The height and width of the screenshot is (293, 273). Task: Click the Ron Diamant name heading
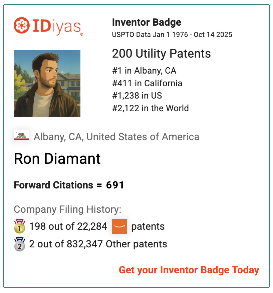(x=57, y=159)
